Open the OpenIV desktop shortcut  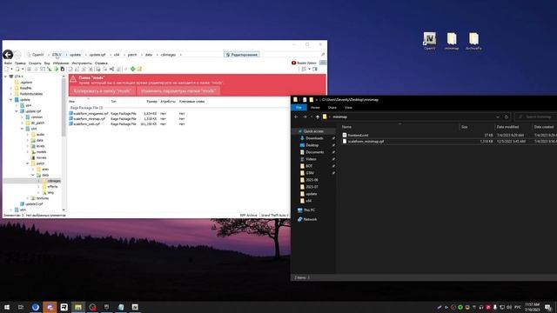429,41
